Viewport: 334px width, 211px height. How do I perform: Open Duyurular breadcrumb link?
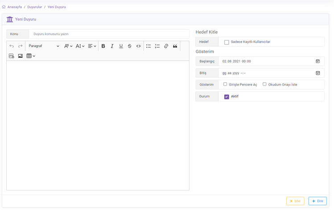click(x=35, y=7)
